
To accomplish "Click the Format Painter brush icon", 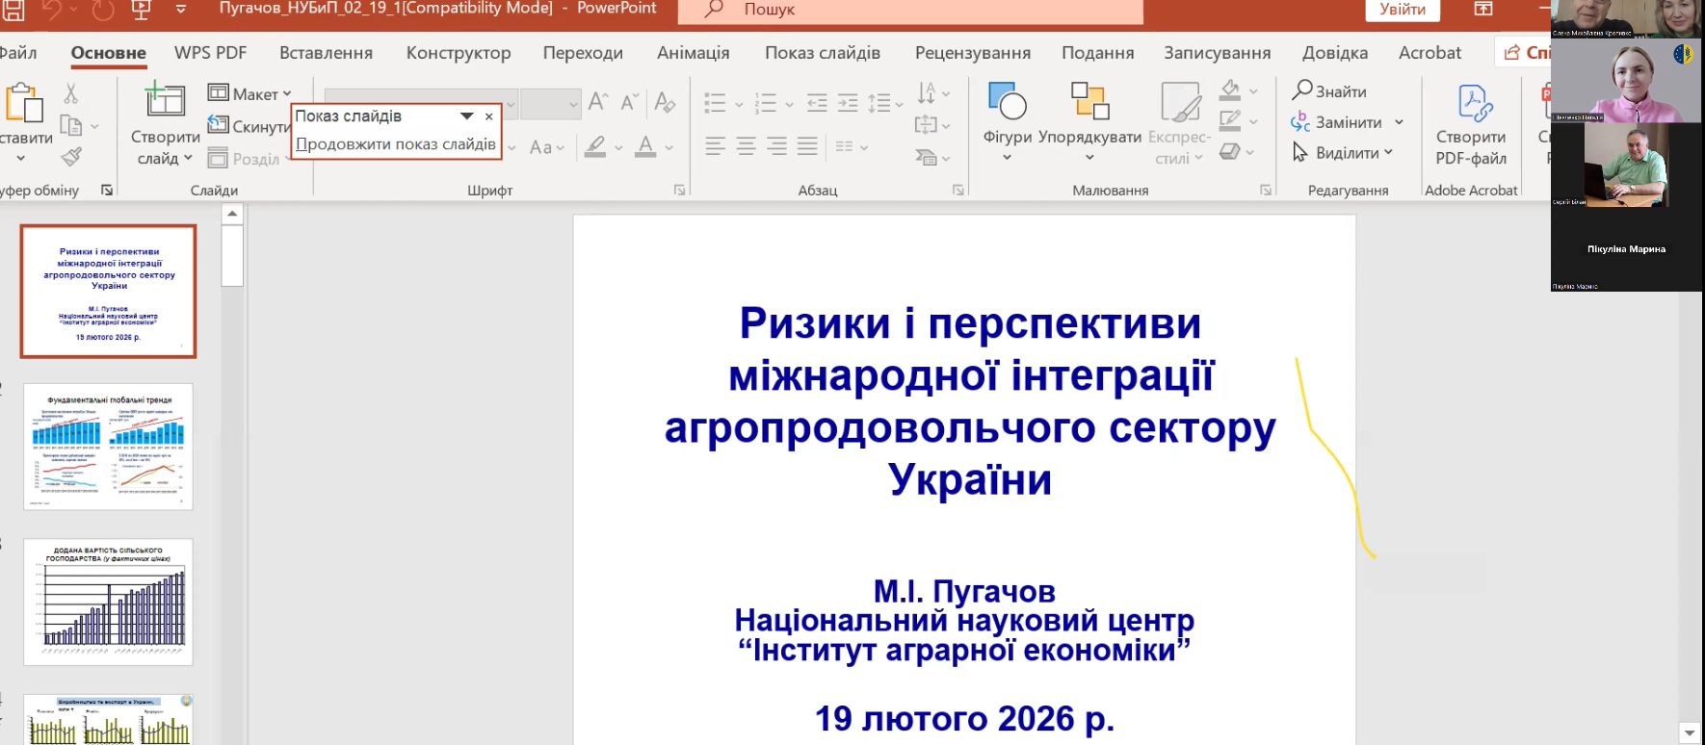I will (70, 156).
